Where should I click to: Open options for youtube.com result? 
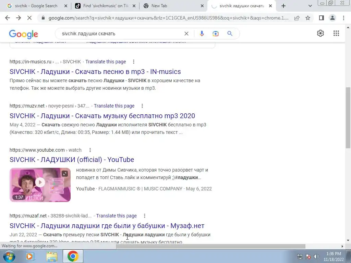[90, 150]
